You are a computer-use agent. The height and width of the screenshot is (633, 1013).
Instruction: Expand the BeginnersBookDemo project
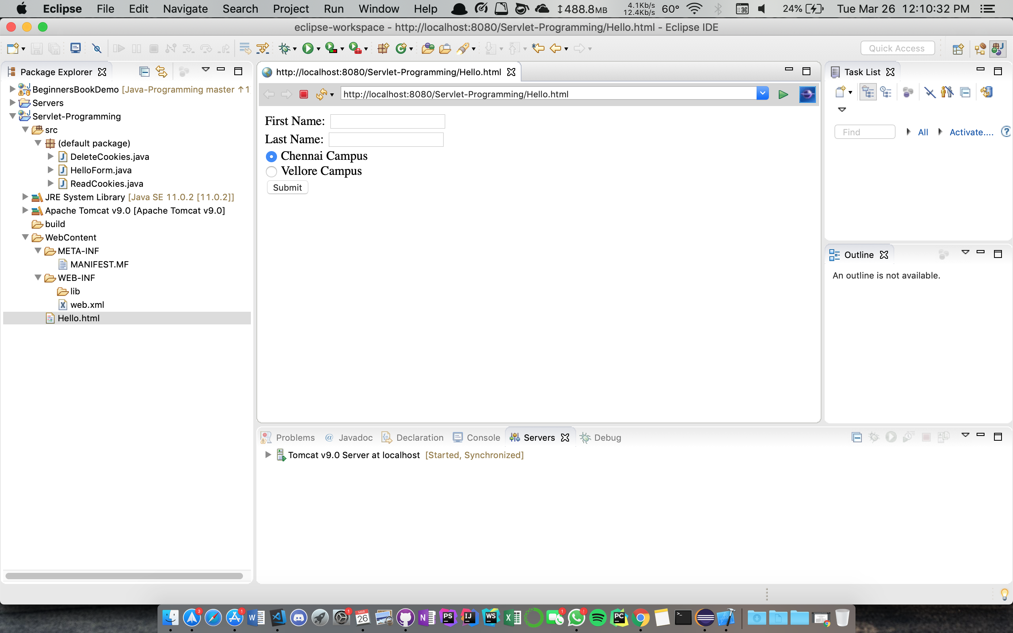12,89
